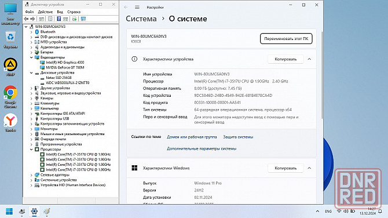Open the Корзина recycle bin icon

tap(10, 39)
